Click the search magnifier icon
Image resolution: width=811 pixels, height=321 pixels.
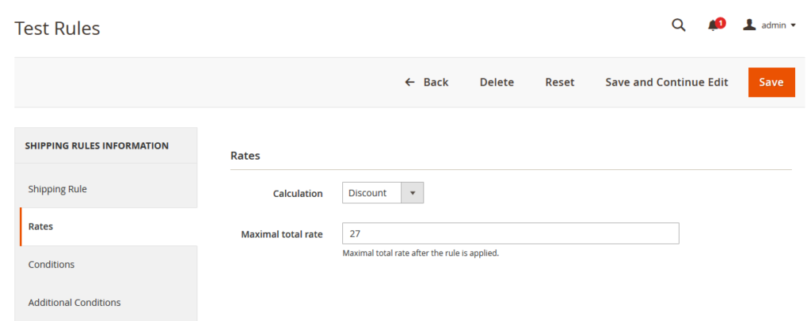[678, 25]
